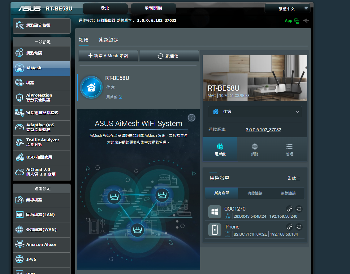Click IP address 192.168.50.240

(283, 216)
